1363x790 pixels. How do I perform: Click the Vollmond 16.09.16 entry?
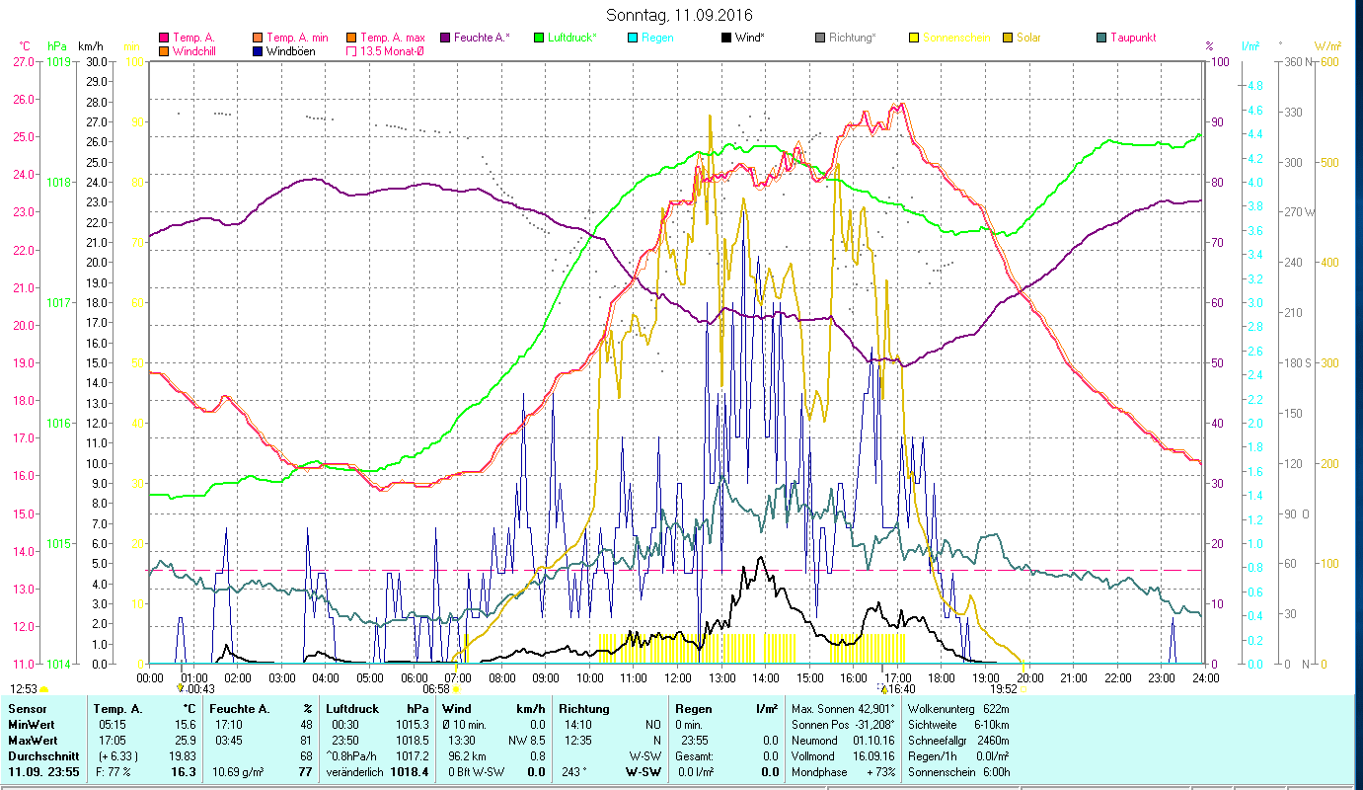pyautogui.click(x=843, y=755)
